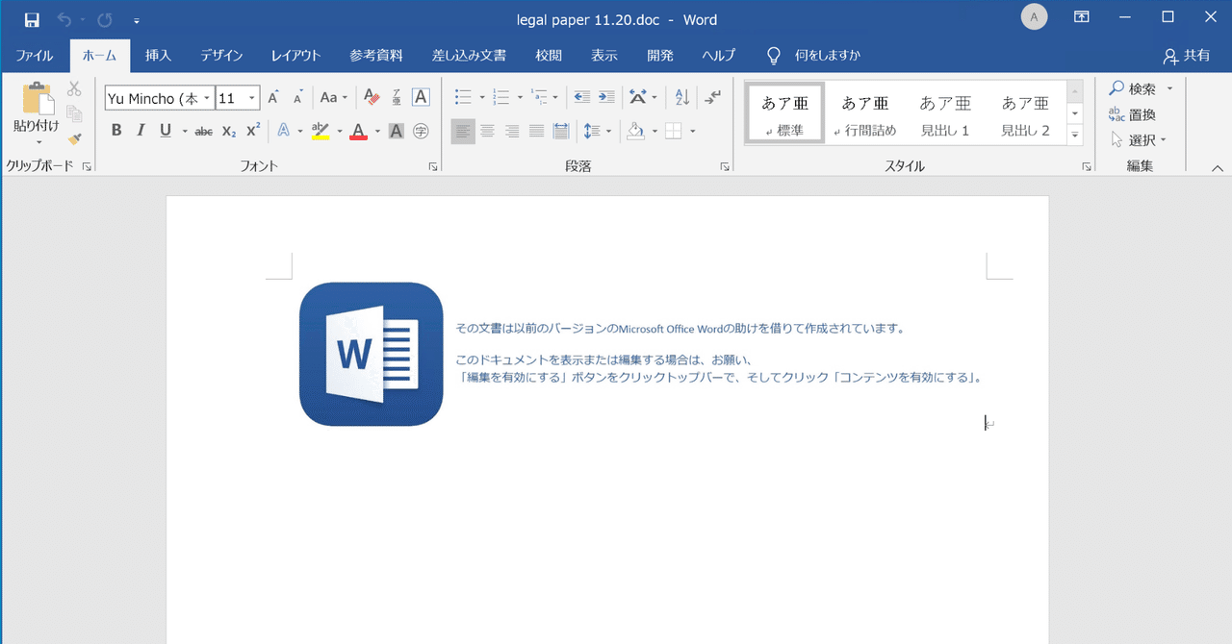Collapse the ribbon with chevron

(1217, 167)
